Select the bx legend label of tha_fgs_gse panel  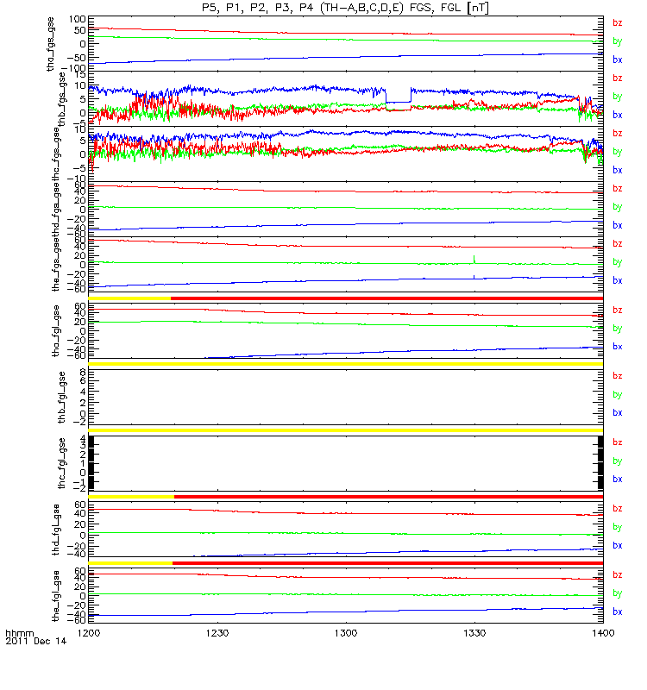(x=618, y=60)
